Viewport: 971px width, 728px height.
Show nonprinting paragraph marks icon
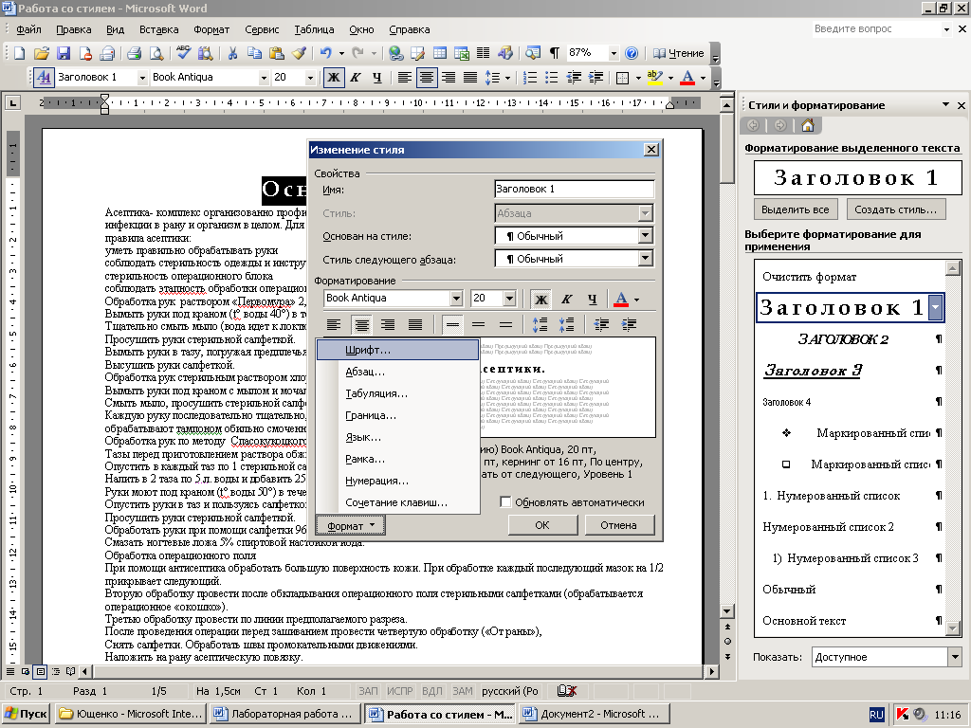(554, 53)
